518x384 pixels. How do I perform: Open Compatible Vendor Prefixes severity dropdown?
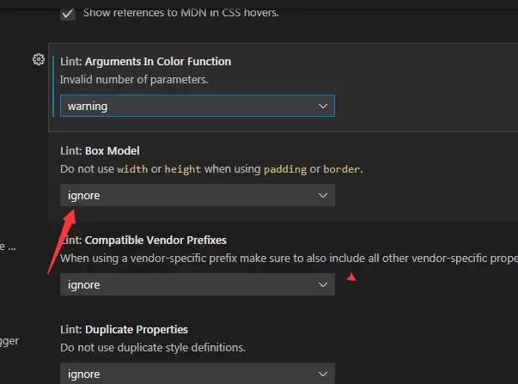[x=197, y=284]
